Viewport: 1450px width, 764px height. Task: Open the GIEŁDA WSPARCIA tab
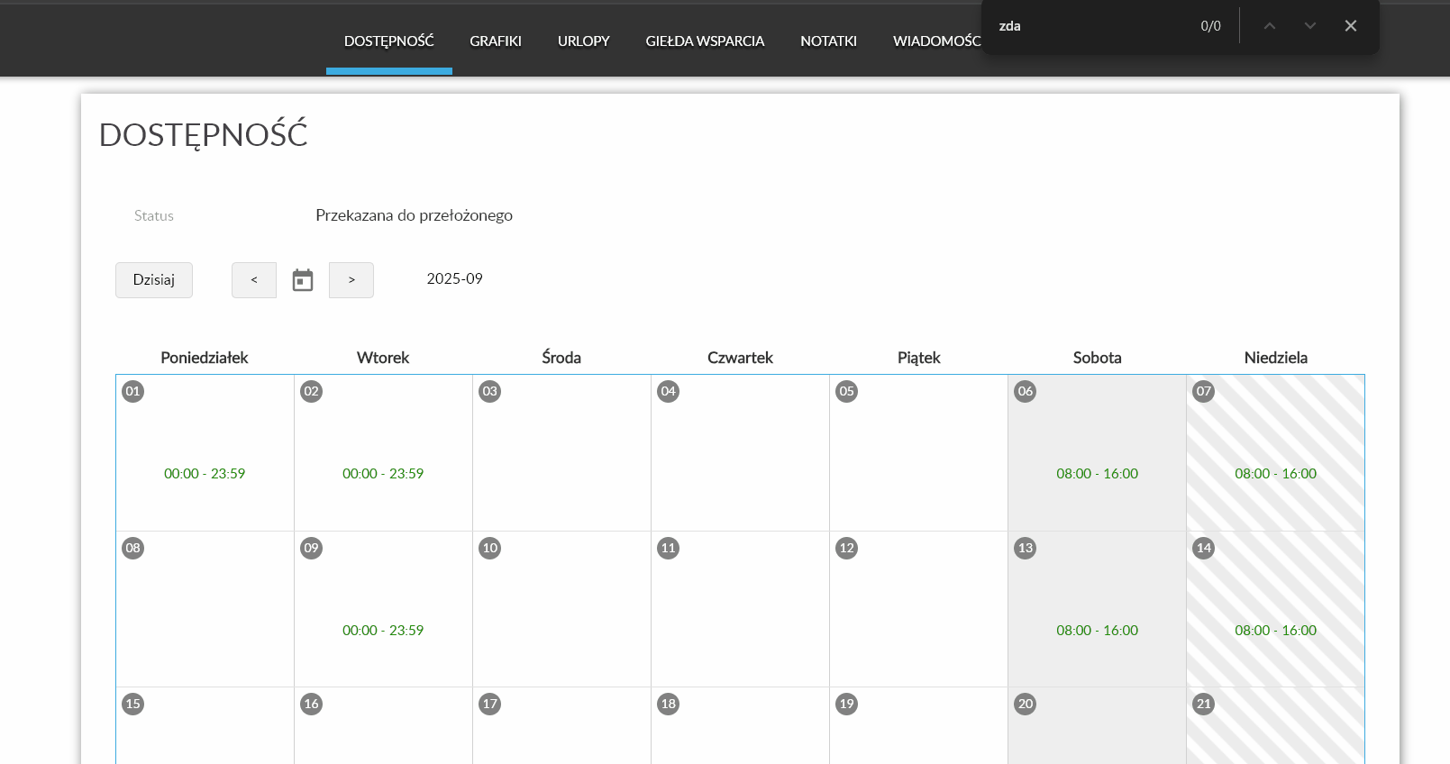pyautogui.click(x=705, y=41)
